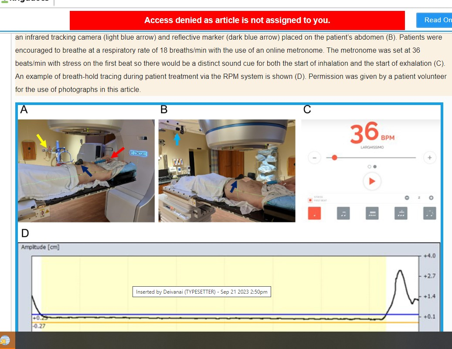Select the red quarter-note rhythm tile
Viewport: 452px width, 349px height.
pyautogui.click(x=314, y=213)
